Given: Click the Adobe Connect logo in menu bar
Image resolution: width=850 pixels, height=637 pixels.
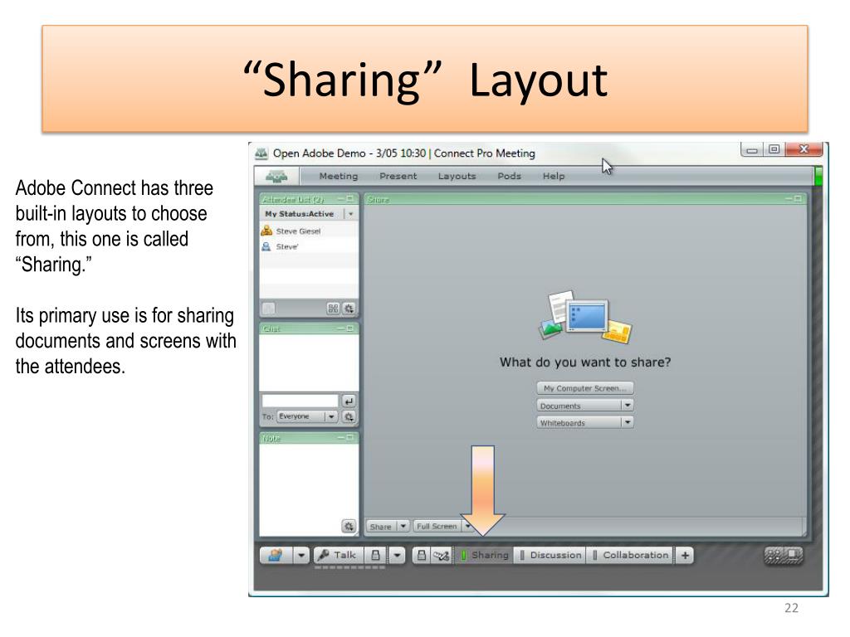Looking at the screenshot, I should coord(276,176).
